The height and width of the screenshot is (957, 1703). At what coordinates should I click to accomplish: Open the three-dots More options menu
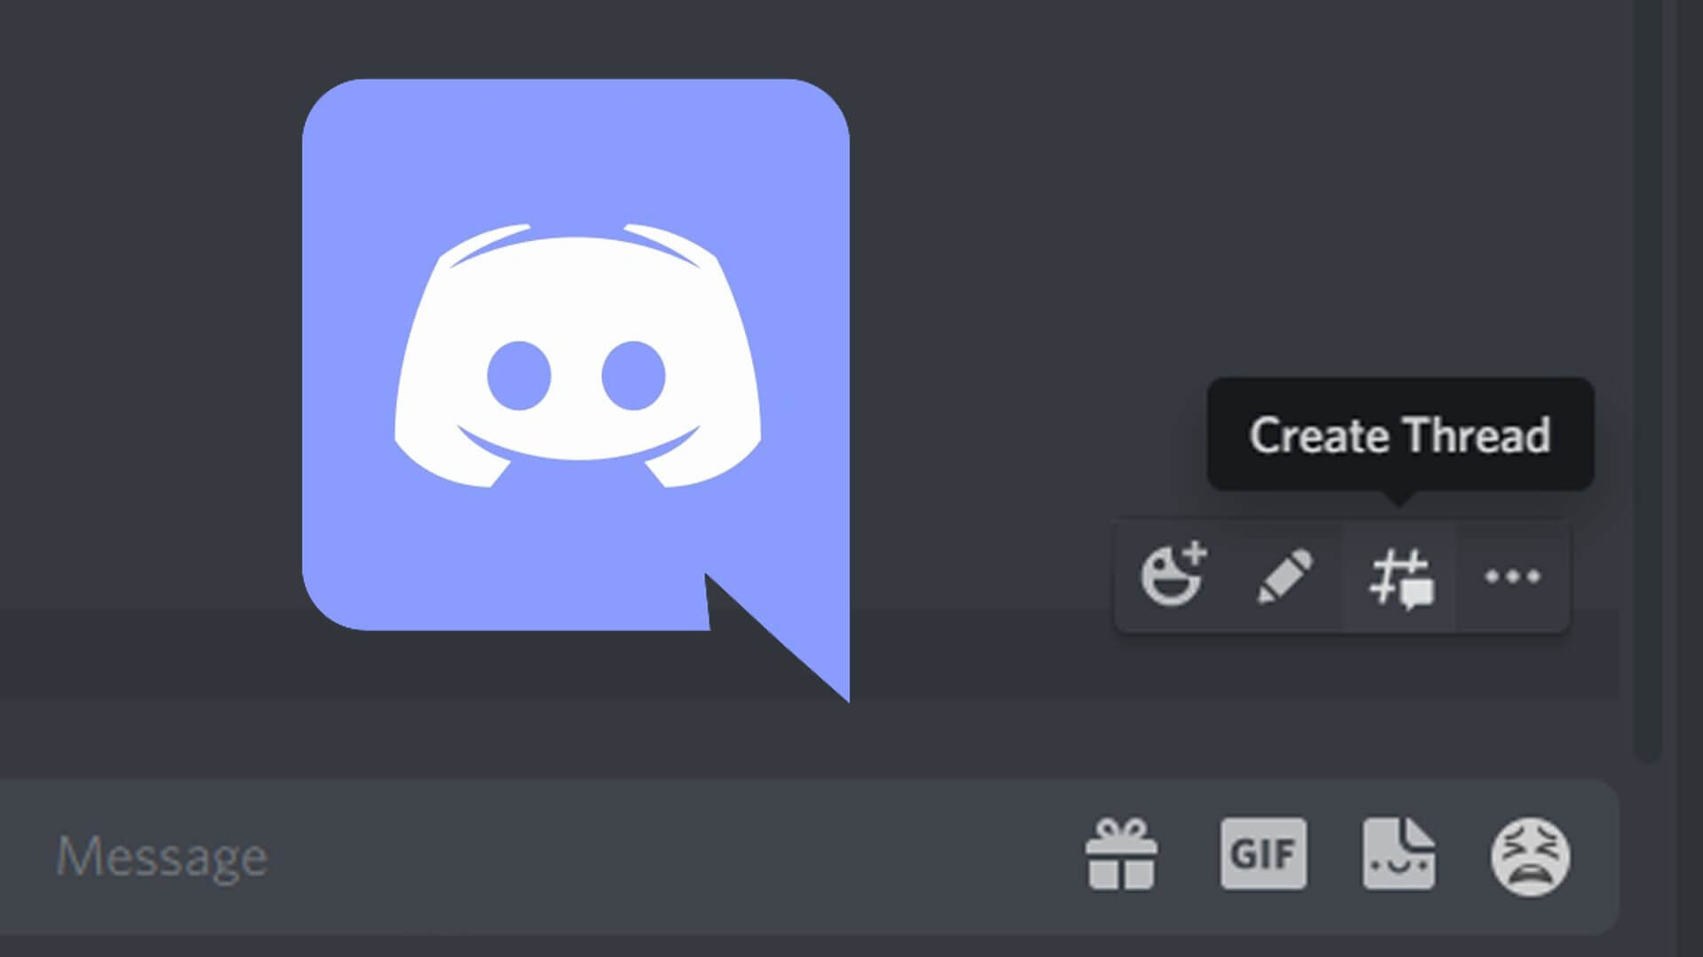(x=1512, y=577)
